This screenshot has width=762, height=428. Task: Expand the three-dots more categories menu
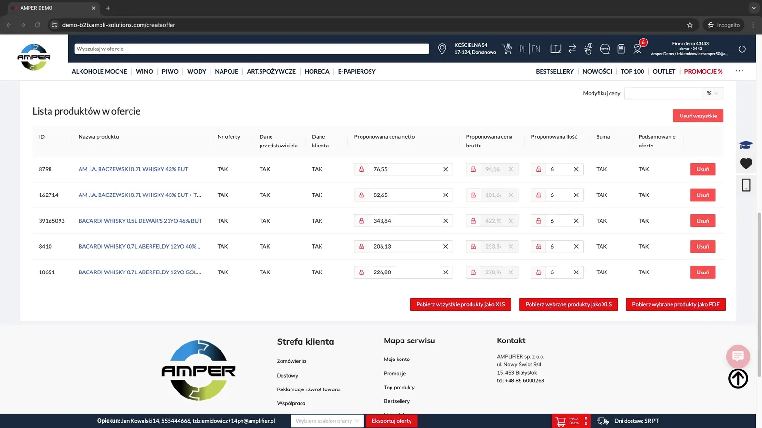point(739,71)
